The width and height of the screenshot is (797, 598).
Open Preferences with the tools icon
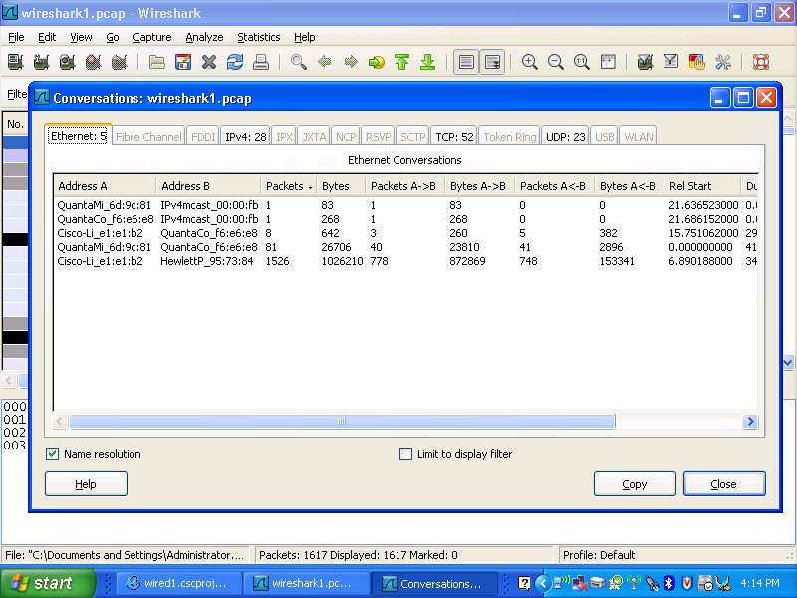point(723,62)
